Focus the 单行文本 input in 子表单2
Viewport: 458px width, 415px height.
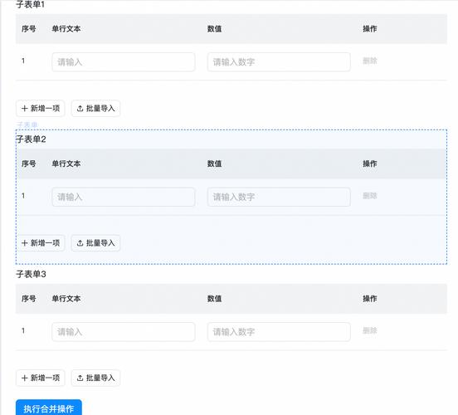[124, 197]
